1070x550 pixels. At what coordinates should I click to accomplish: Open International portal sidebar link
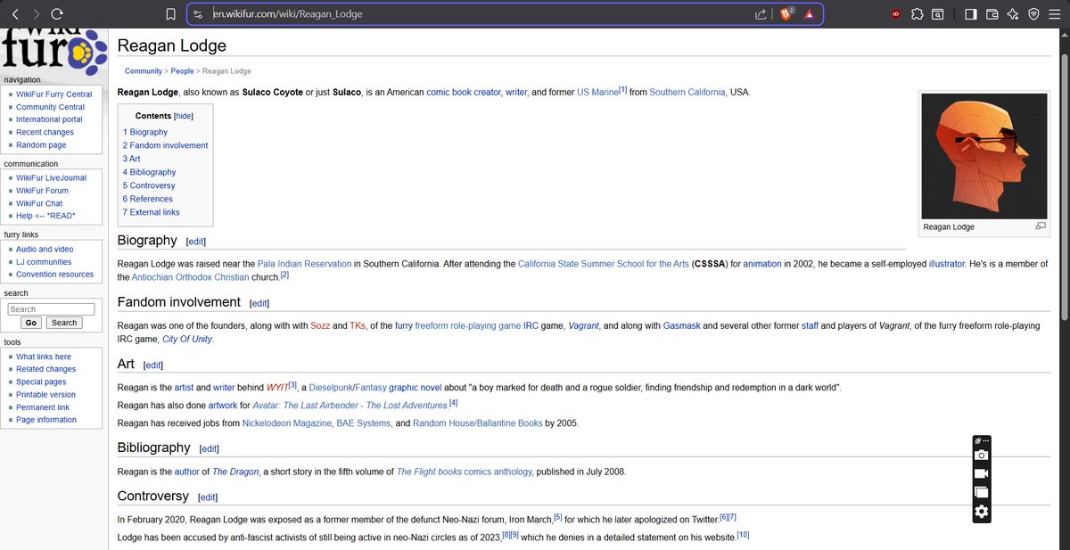[49, 119]
